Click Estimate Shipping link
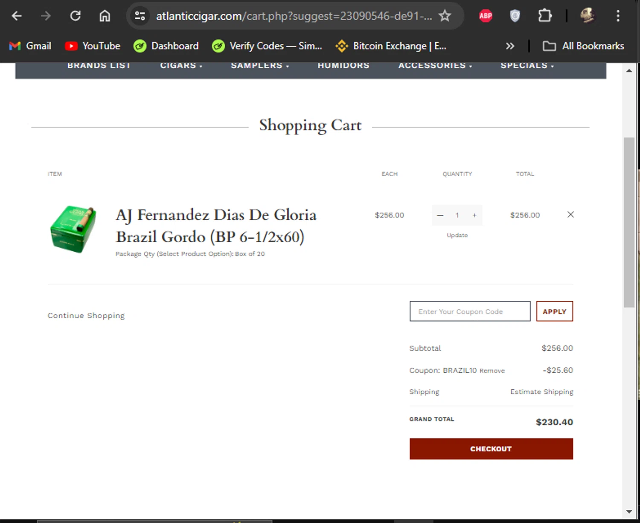Viewport: 640px width, 523px height. (x=542, y=392)
